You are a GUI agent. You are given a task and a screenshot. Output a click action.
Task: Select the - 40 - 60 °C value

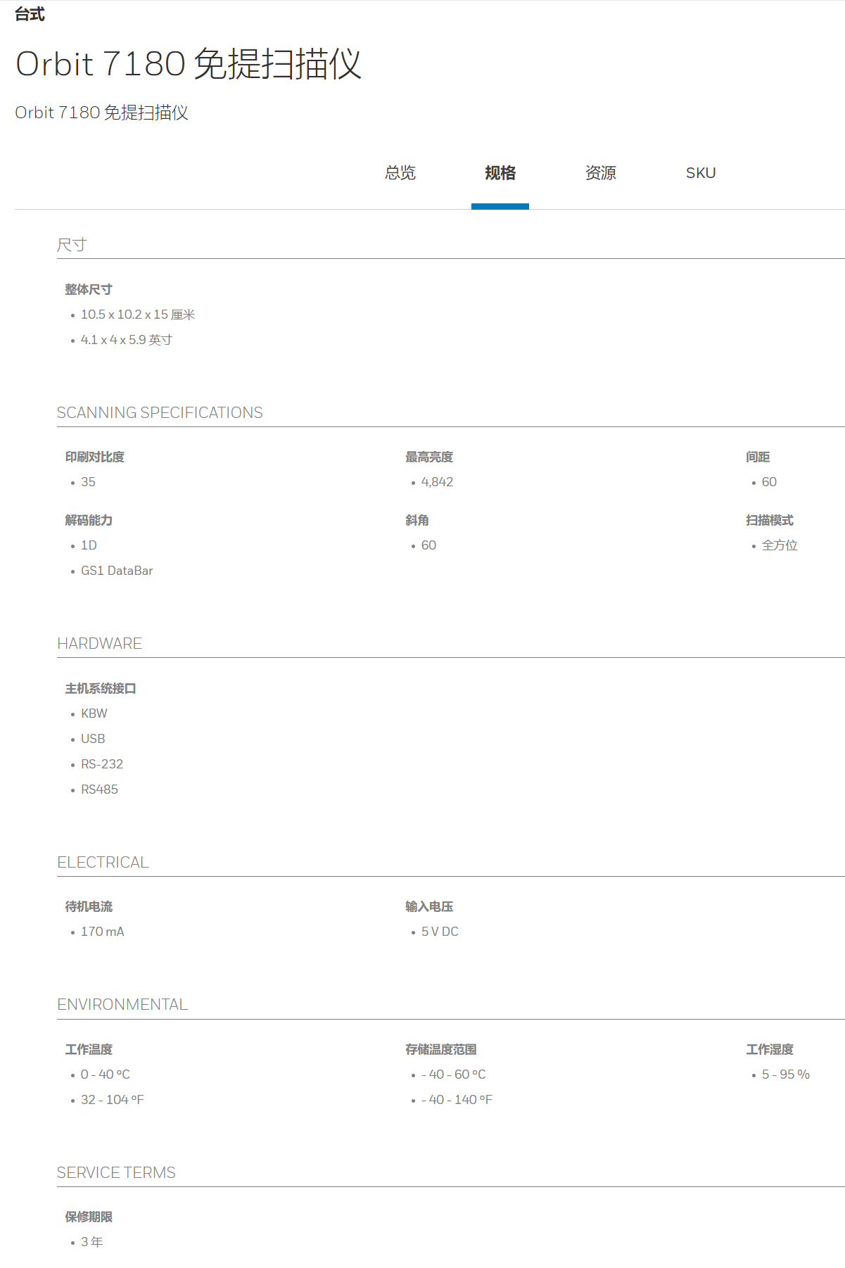pyautogui.click(x=454, y=1074)
